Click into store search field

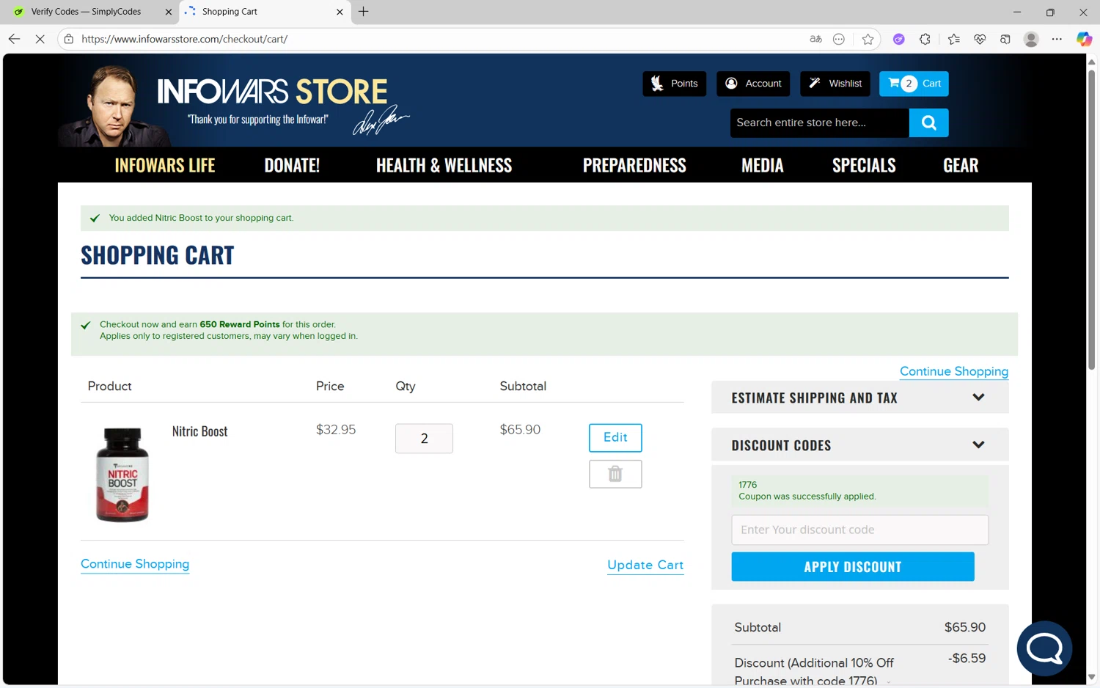[x=819, y=122]
